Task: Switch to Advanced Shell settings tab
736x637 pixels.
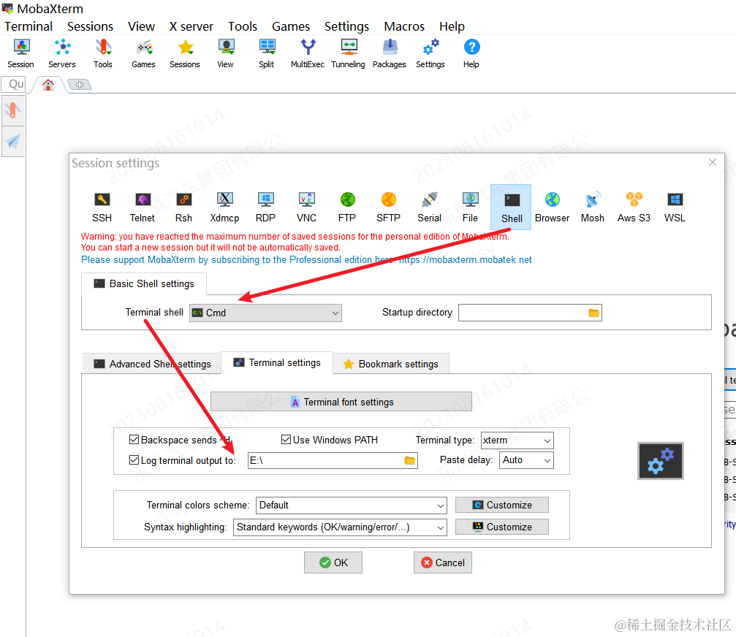Action: click(152, 364)
